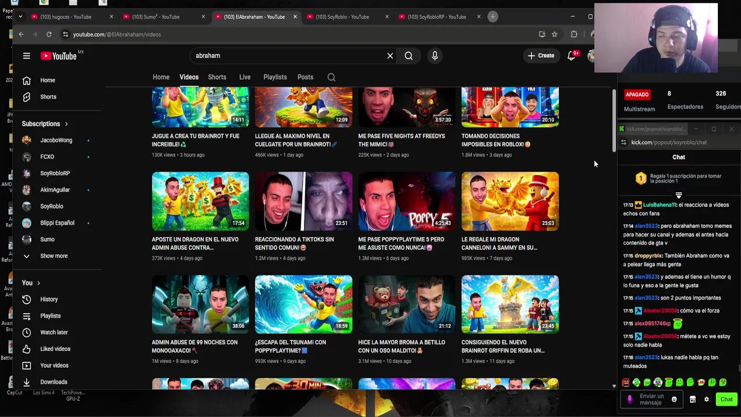The height and width of the screenshot is (417, 741).
Task: Open Blippi Español subscription channel
Action: click(57, 223)
